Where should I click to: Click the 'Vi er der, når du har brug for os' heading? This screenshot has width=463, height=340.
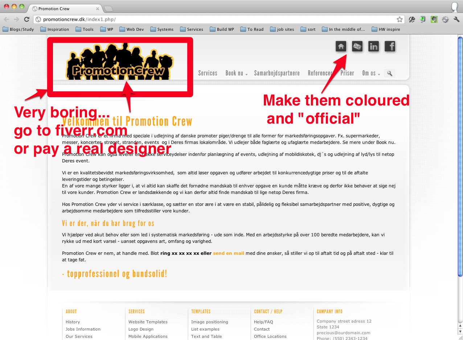[108, 223]
